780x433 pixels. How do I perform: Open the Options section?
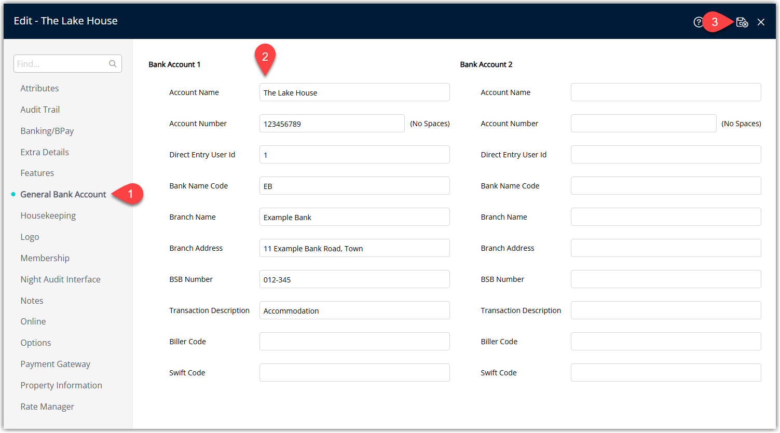tap(36, 343)
